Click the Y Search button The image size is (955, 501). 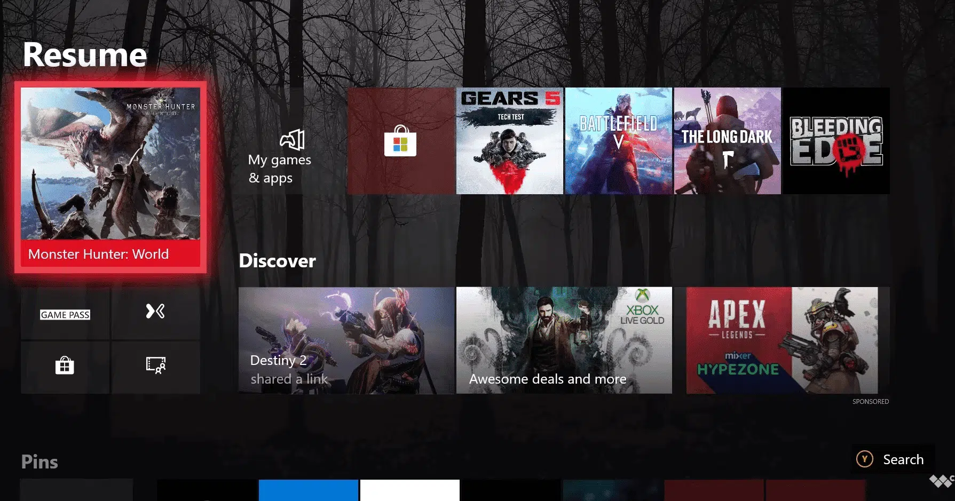[x=893, y=459]
